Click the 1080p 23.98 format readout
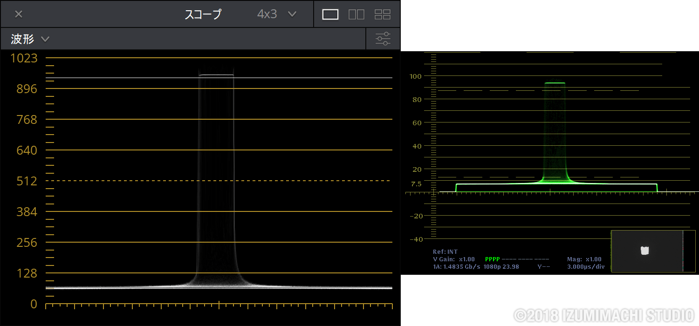Image resolution: width=699 pixels, height=326 pixels. pos(501,267)
